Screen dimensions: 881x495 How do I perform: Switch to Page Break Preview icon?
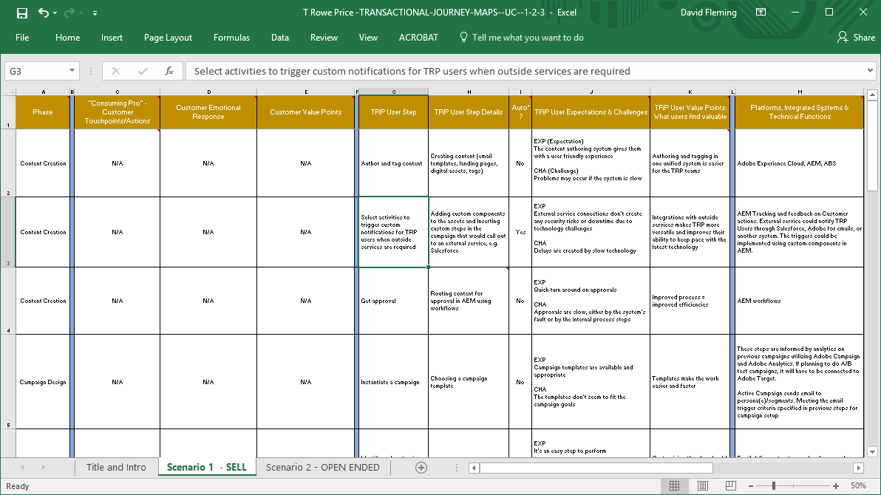pyautogui.click(x=730, y=485)
